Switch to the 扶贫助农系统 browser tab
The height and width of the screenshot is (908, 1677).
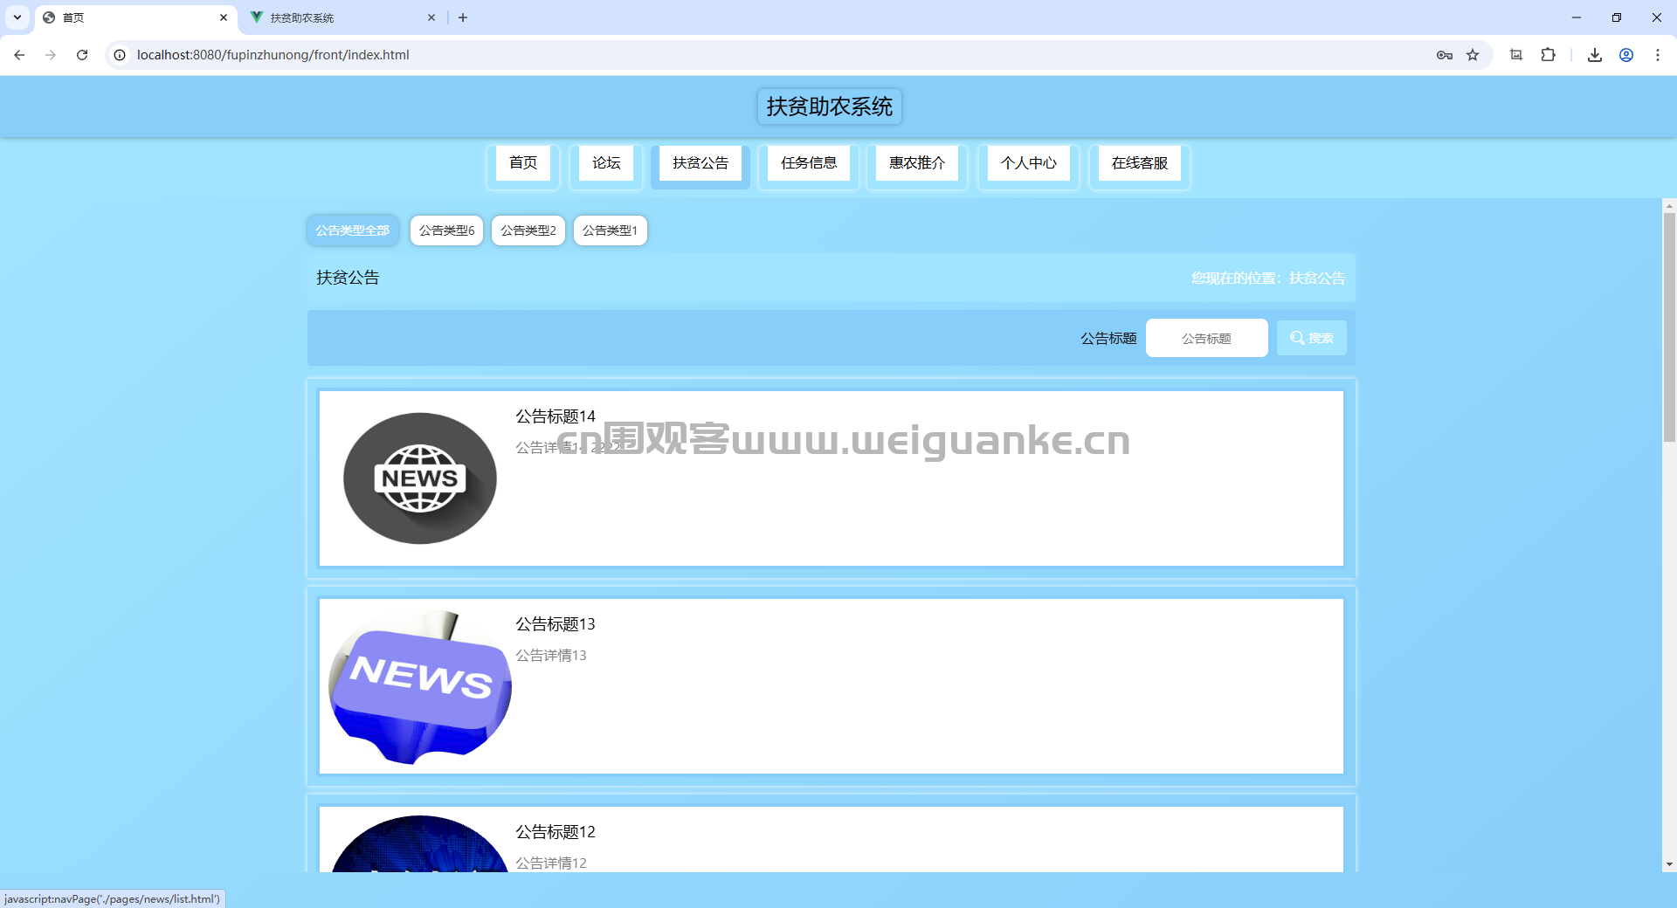341,17
